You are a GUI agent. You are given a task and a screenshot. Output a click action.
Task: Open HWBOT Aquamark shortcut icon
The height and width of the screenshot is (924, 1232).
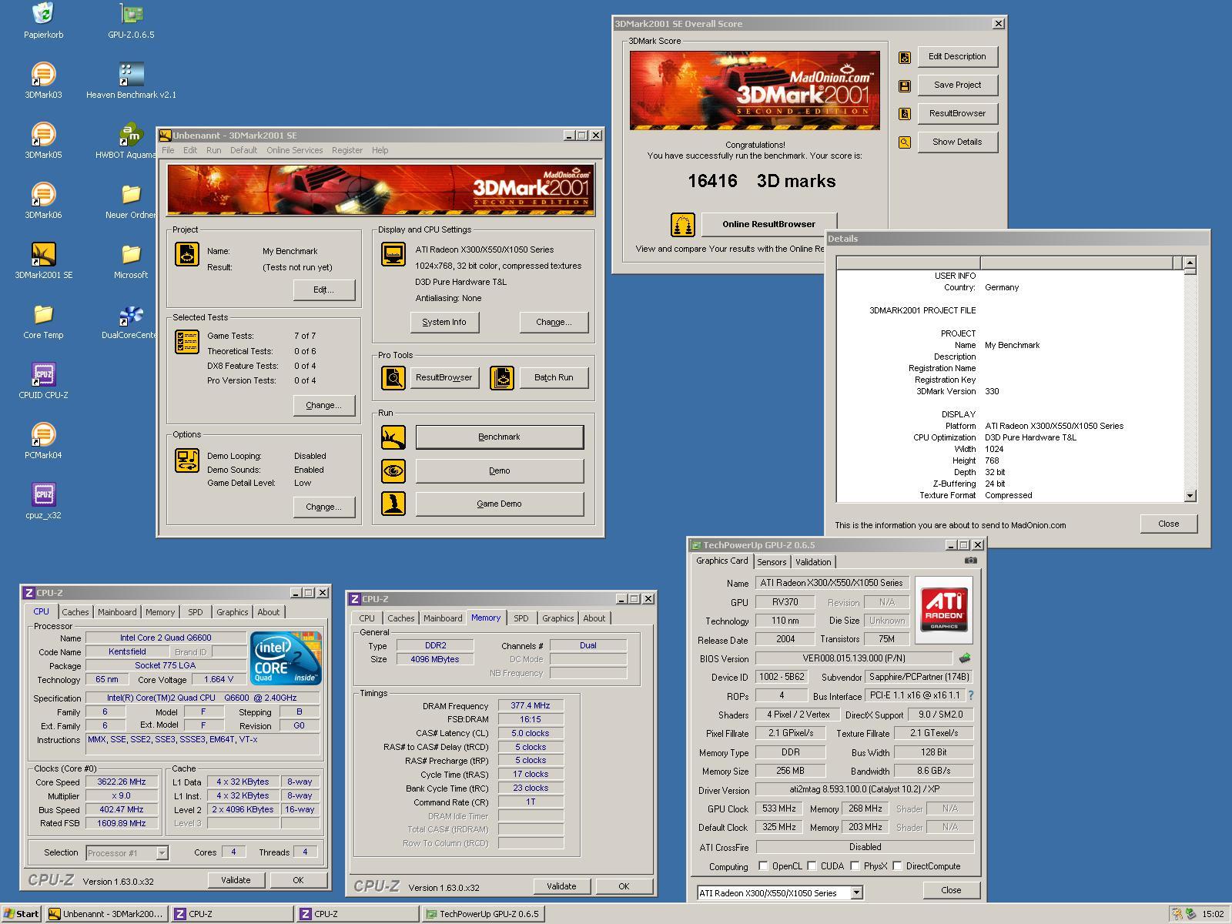point(132,133)
